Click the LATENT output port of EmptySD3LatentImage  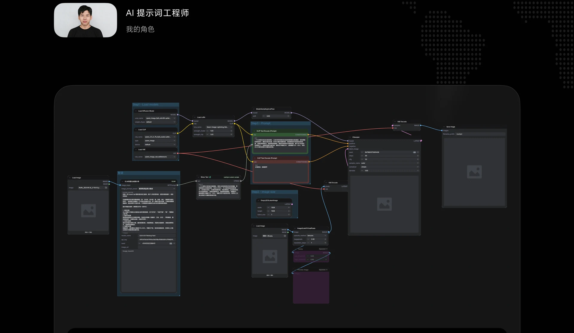[292, 204]
